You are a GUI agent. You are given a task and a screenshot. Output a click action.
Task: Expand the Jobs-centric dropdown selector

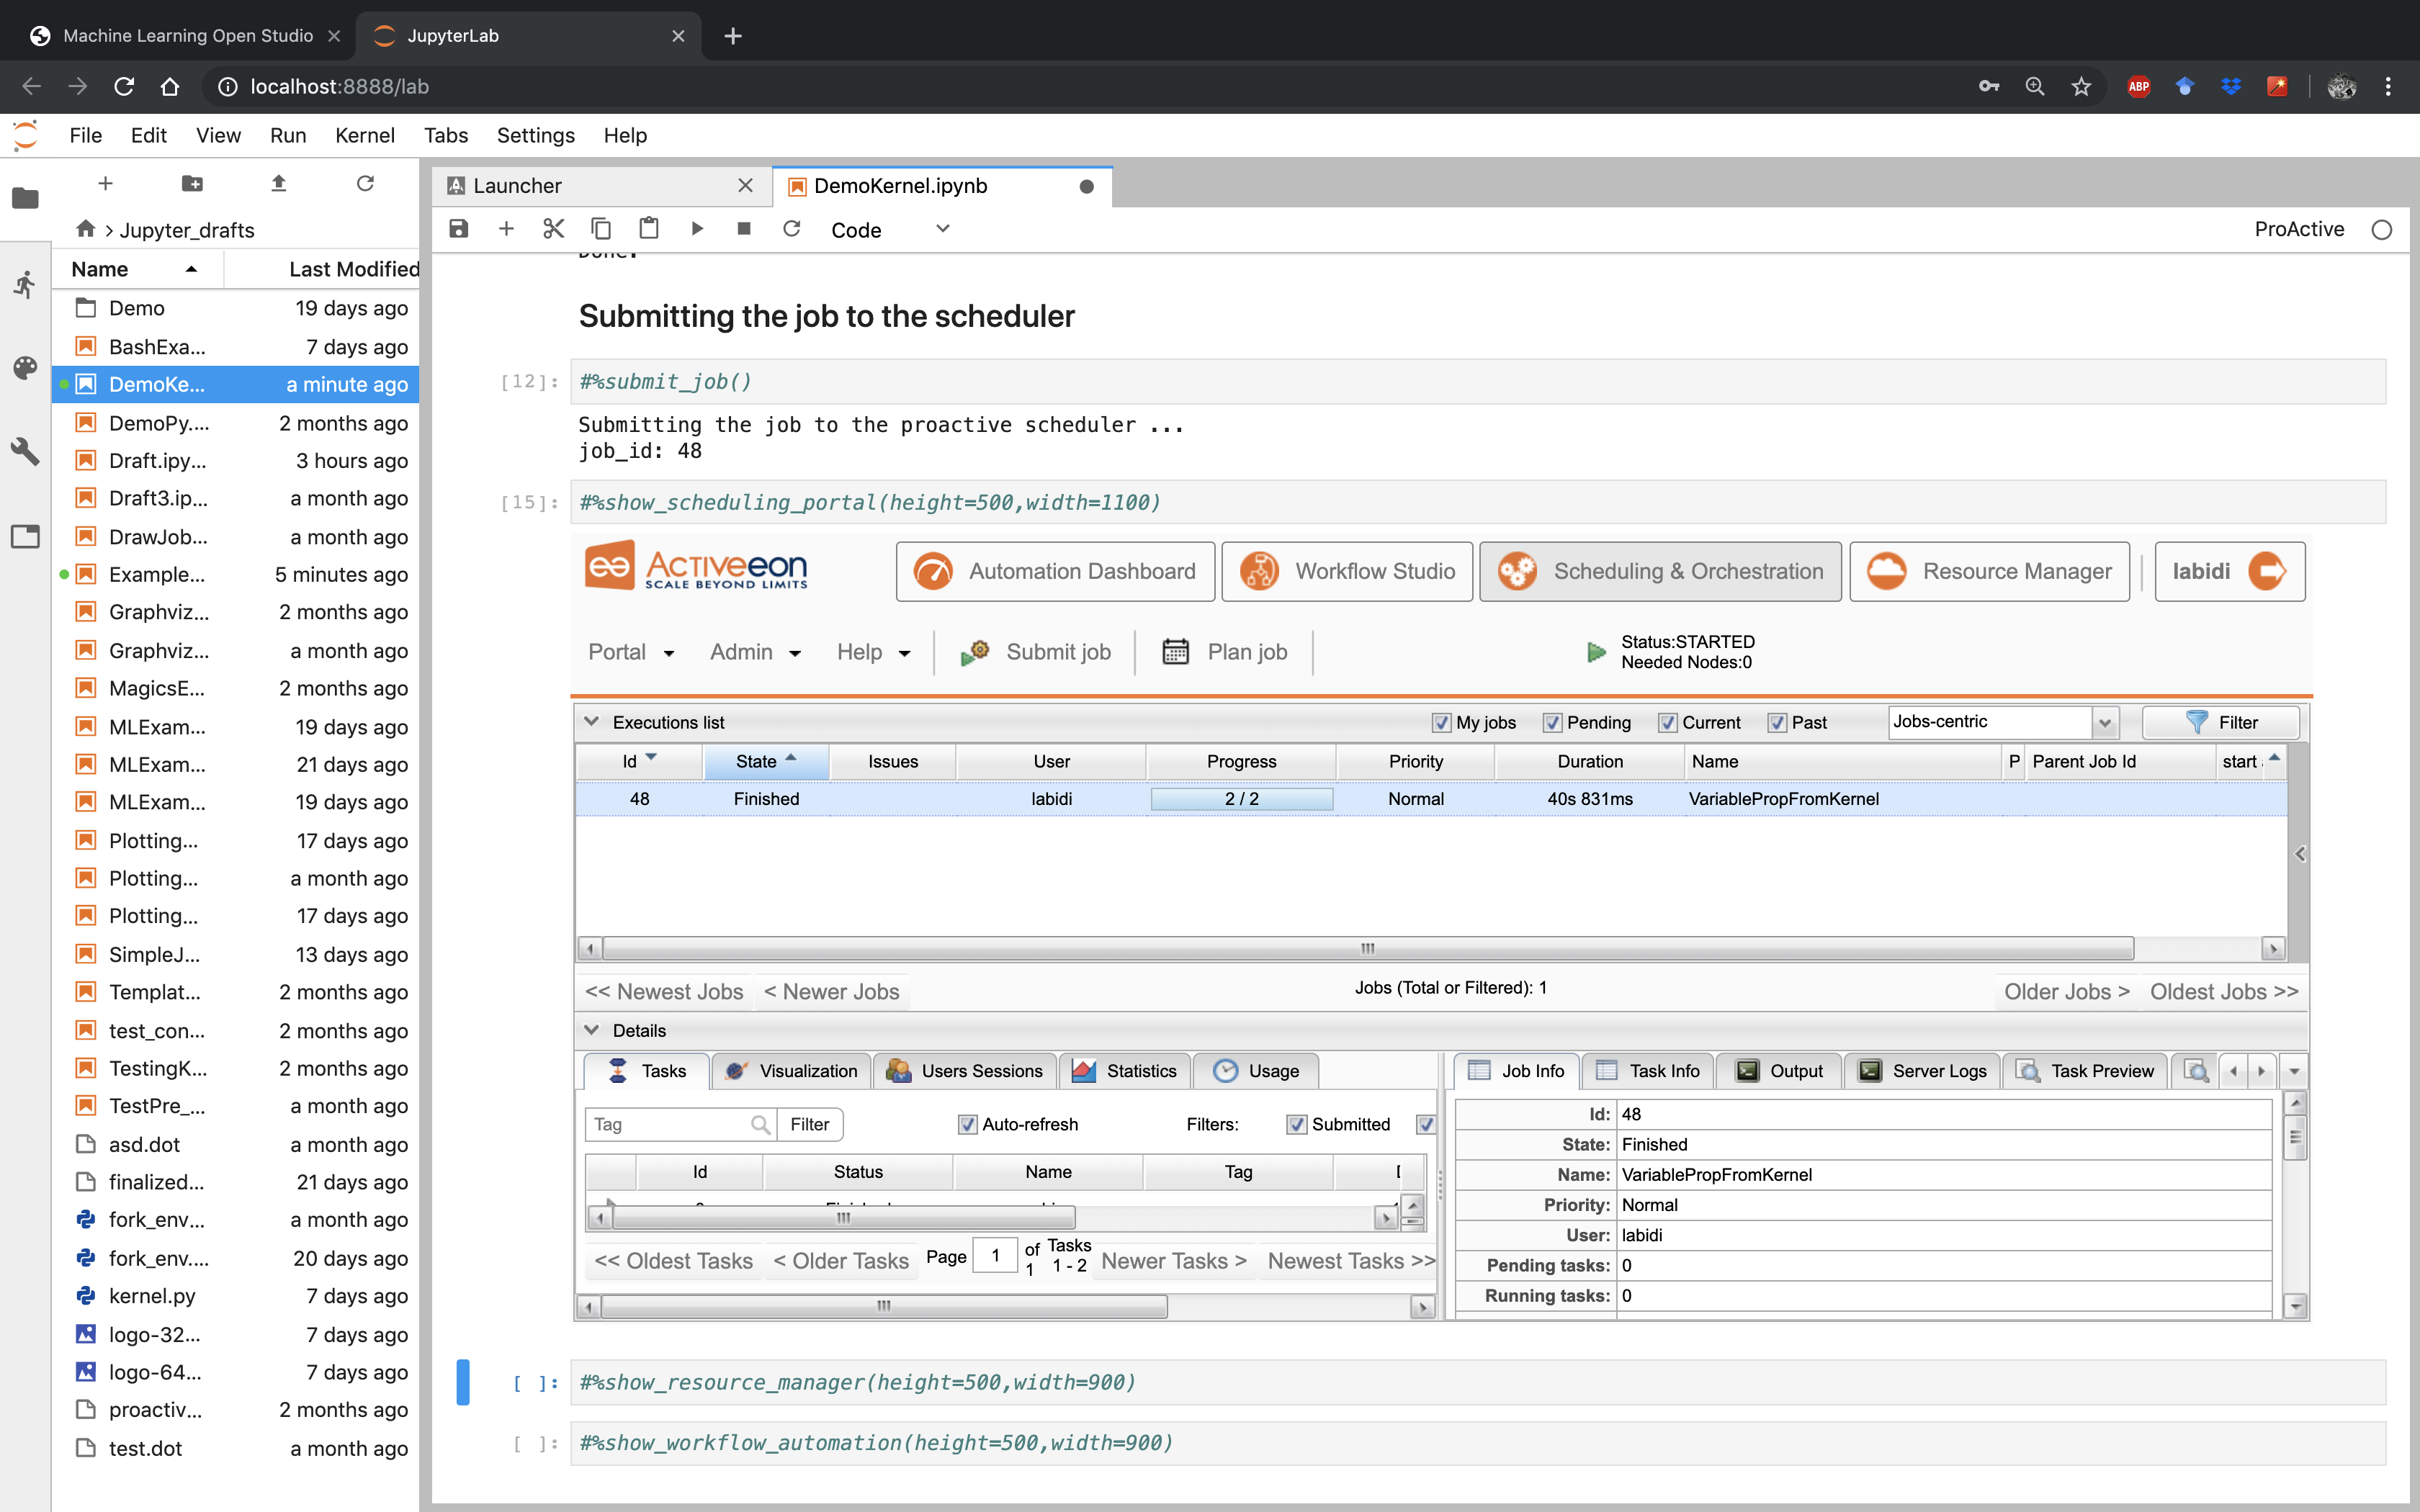tap(2108, 721)
